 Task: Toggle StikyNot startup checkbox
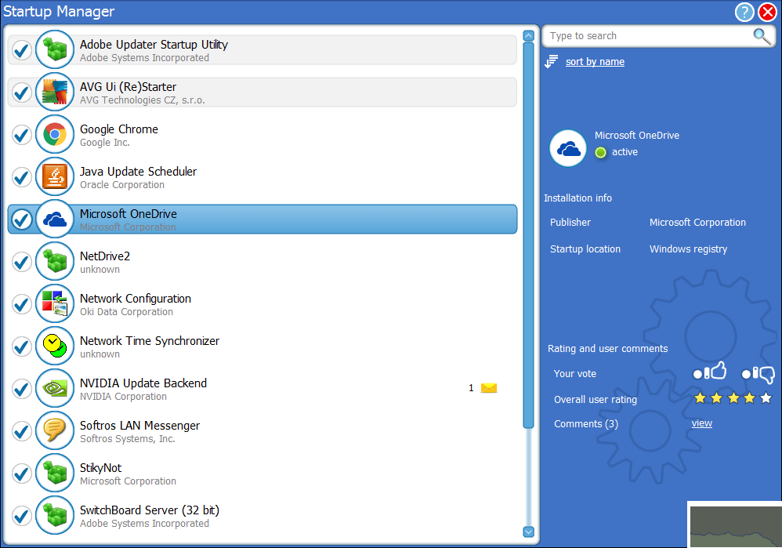point(21,474)
